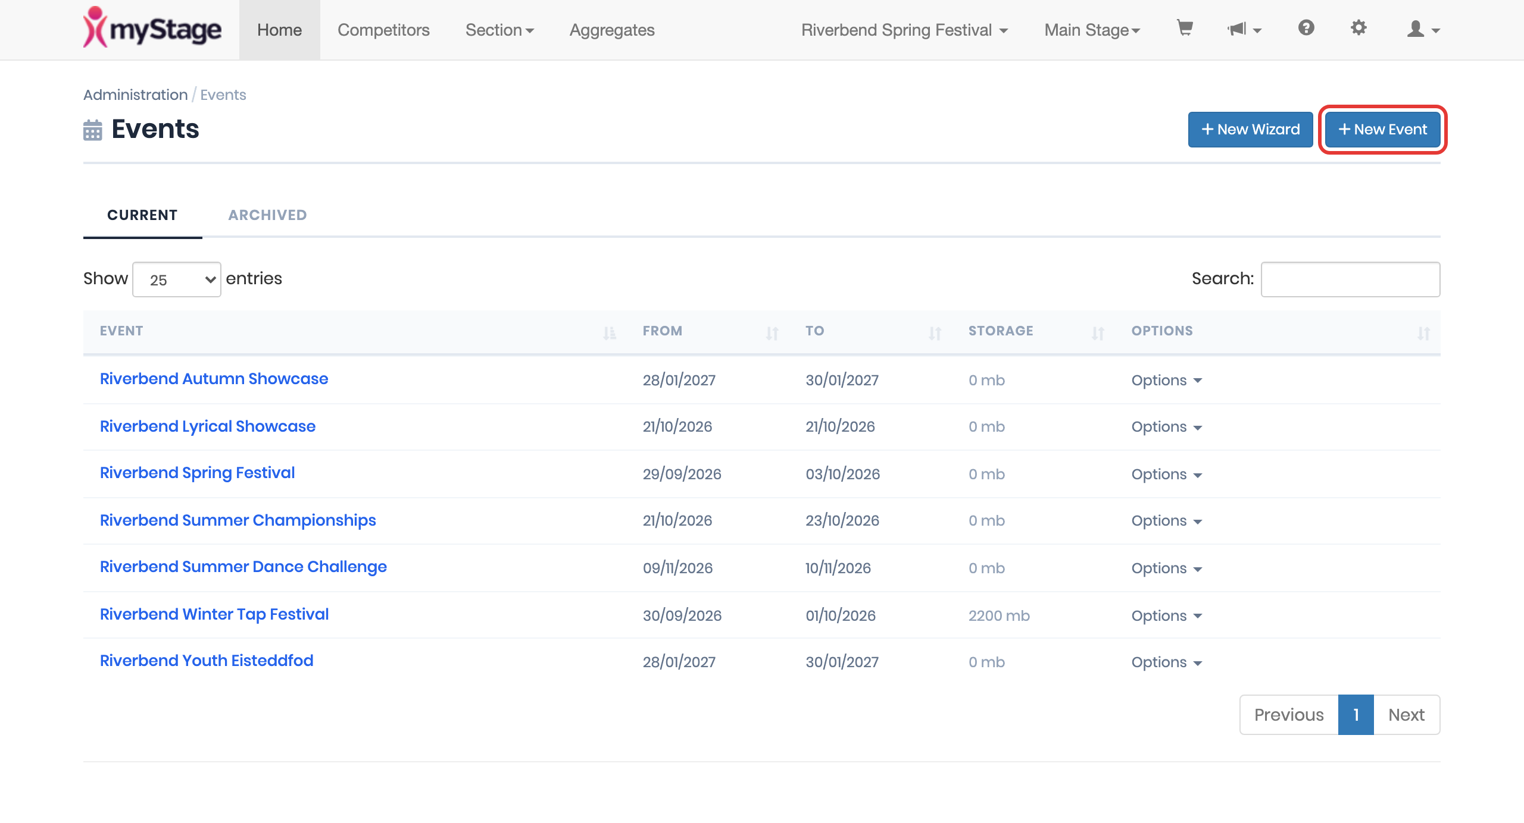Expand Options for Riverbend Winter Tap Festival
Image resolution: width=1524 pixels, height=823 pixels.
[x=1167, y=615]
